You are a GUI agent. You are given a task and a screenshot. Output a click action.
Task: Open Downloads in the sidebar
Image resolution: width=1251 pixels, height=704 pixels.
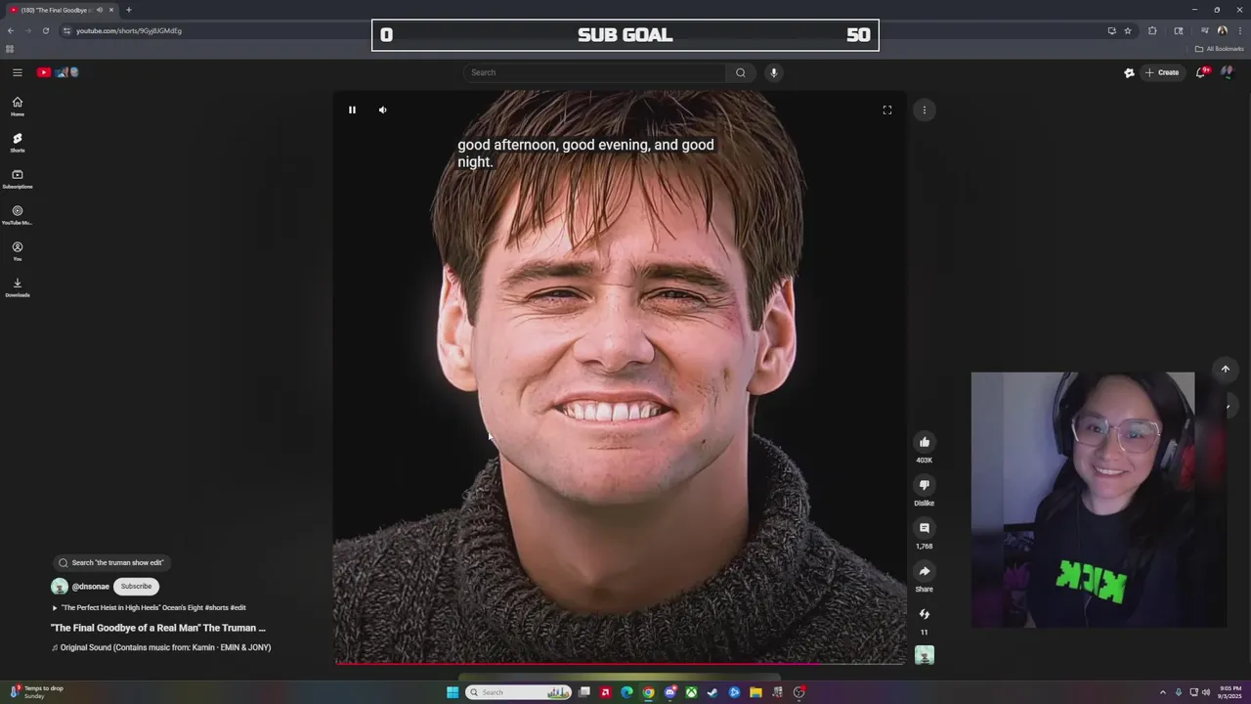click(18, 287)
